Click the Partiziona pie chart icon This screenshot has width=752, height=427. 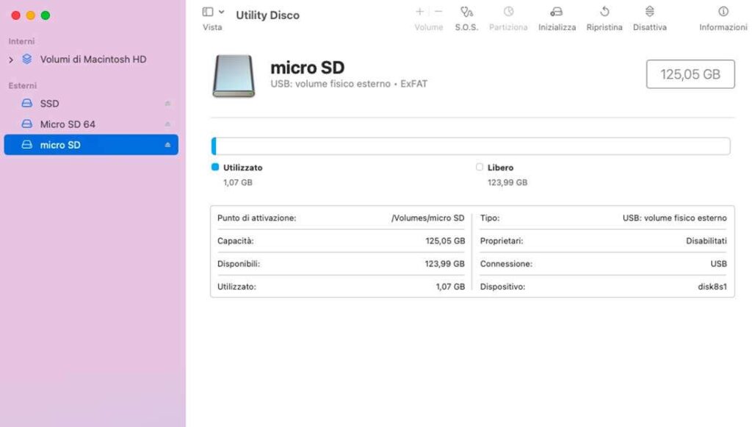pos(508,12)
